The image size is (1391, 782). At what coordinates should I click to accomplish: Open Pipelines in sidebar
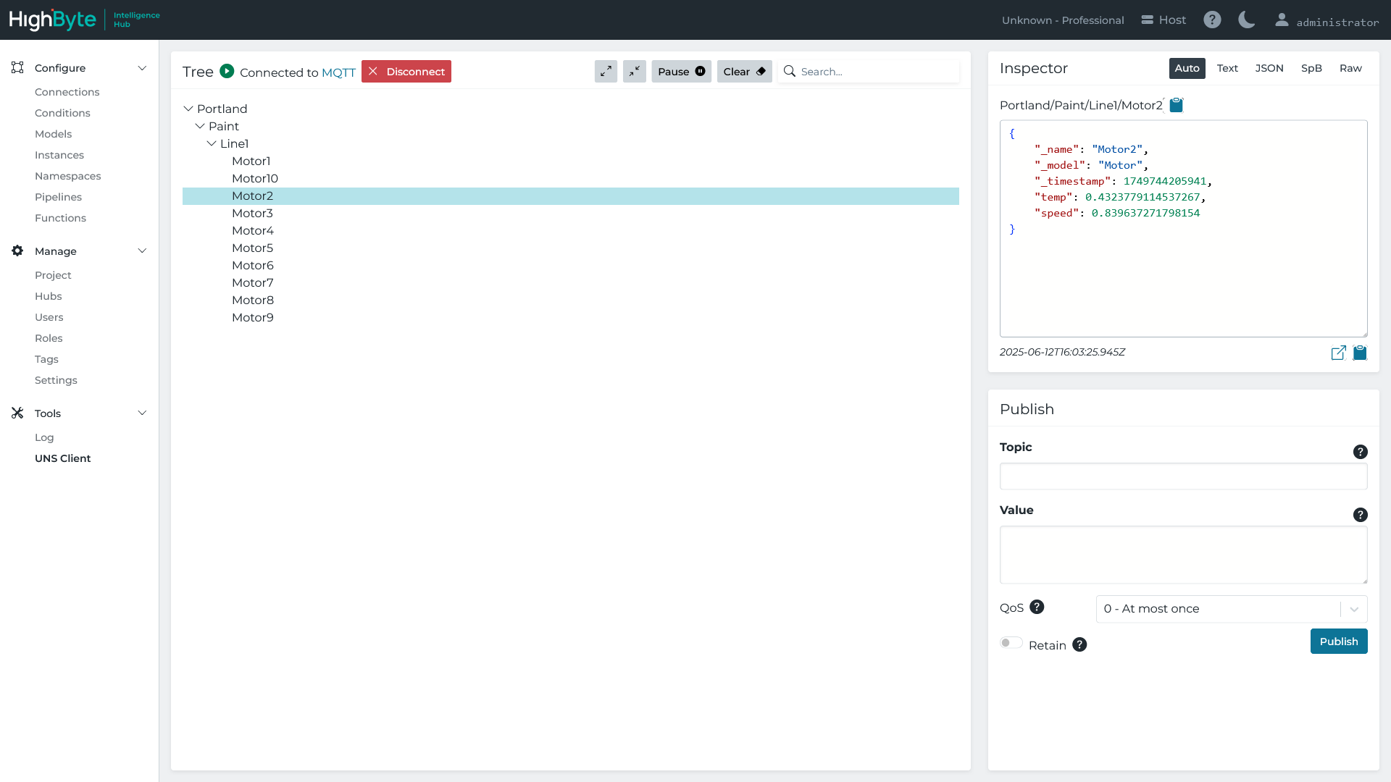click(x=58, y=197)
